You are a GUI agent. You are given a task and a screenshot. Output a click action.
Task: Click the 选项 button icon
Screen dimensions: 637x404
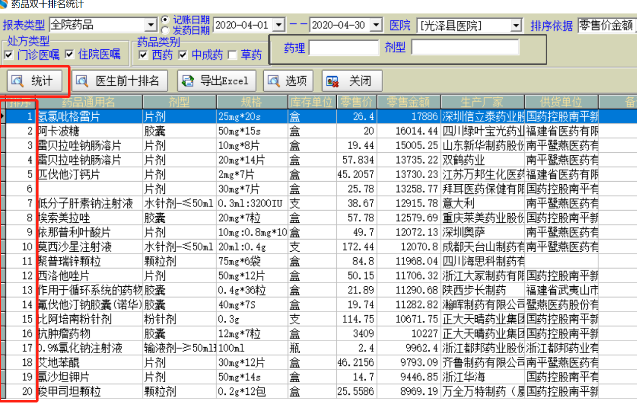coord(274,81)
